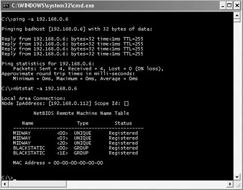243x190 pixels.
Task: Click the 'MAC Address = 00-00-00-00-00-00' line
Action: (x=58, y=163)
